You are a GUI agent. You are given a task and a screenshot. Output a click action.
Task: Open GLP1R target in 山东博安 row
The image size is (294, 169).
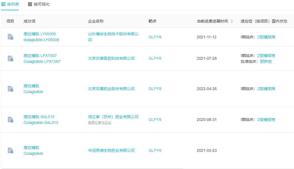coord(155,37)
